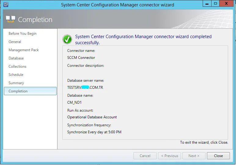Click the window title text
Viewport: 236px width, 165px height.
118,5
